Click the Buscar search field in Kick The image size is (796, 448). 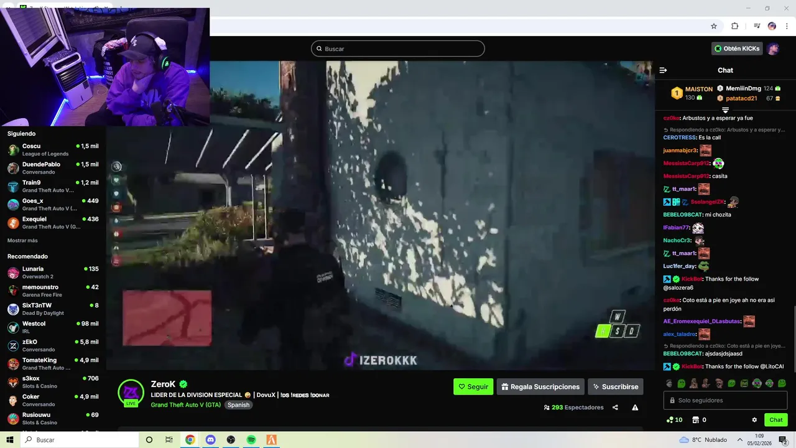point(398,49)
